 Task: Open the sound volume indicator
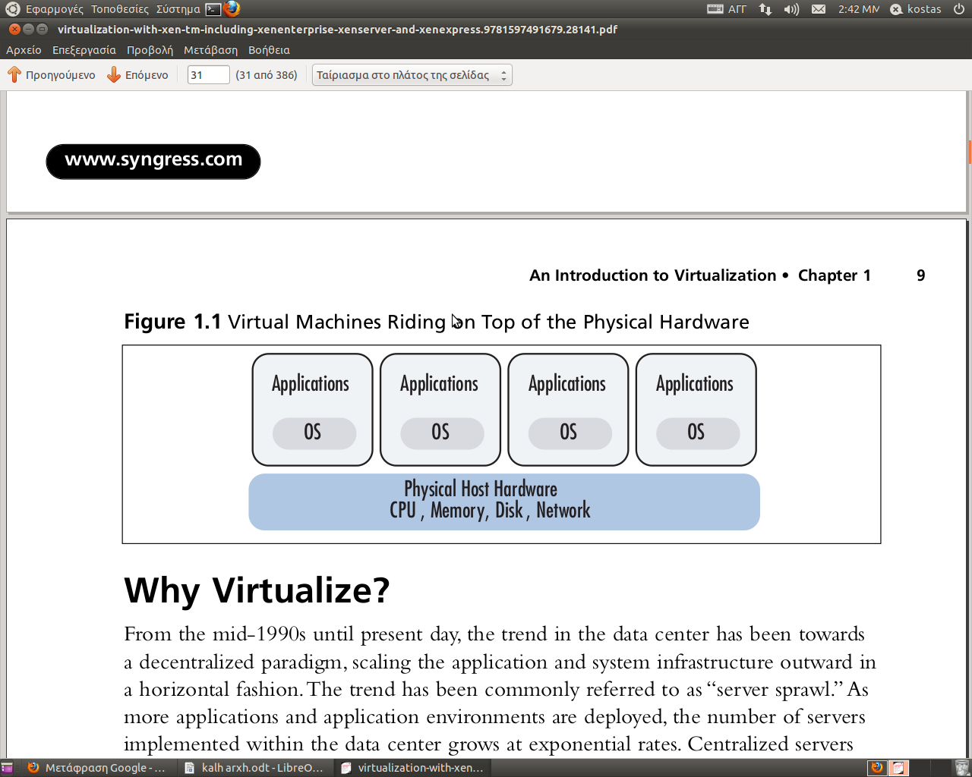[791, 9]
